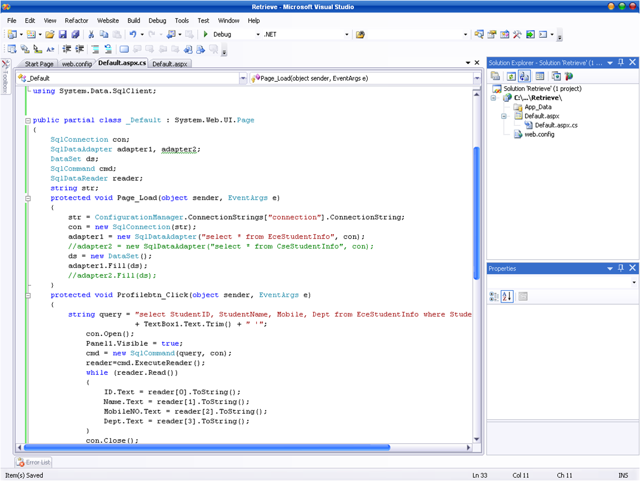Collapse the Page_Load method code region
Screen dimensions: 640x481
(28, 199)
